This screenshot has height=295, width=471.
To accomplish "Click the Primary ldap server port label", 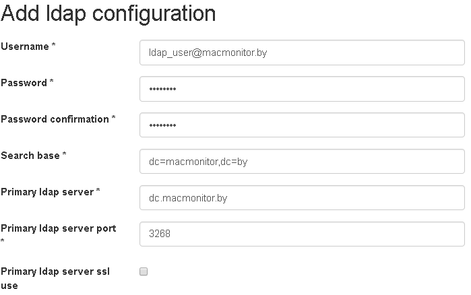I will 58,228.
